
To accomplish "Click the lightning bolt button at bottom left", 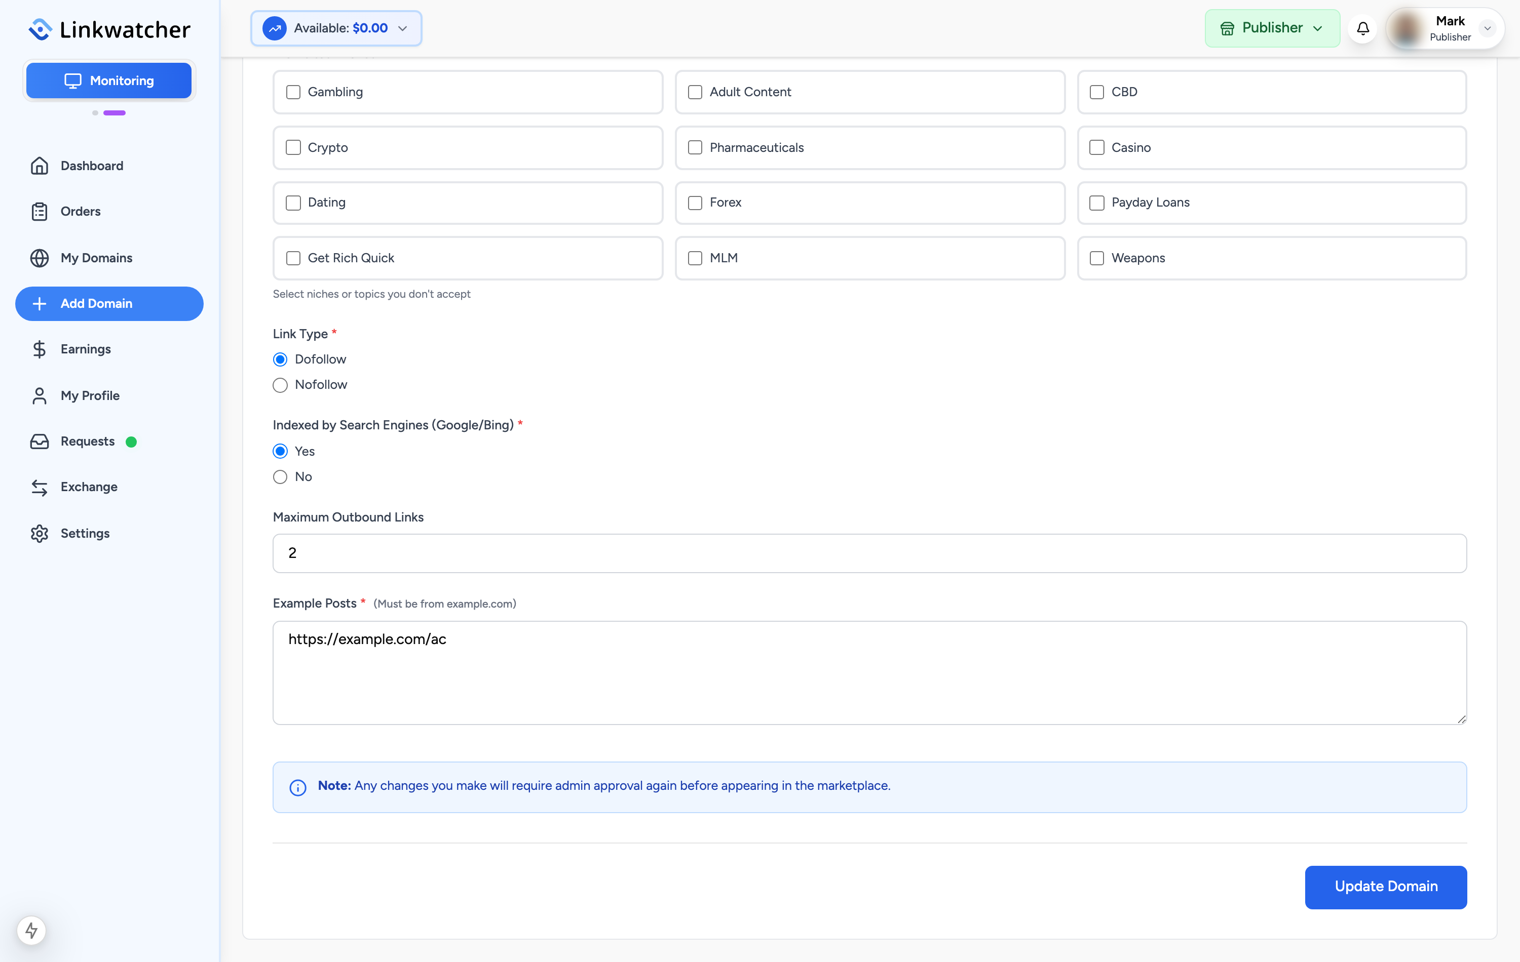I will point(31,930).
